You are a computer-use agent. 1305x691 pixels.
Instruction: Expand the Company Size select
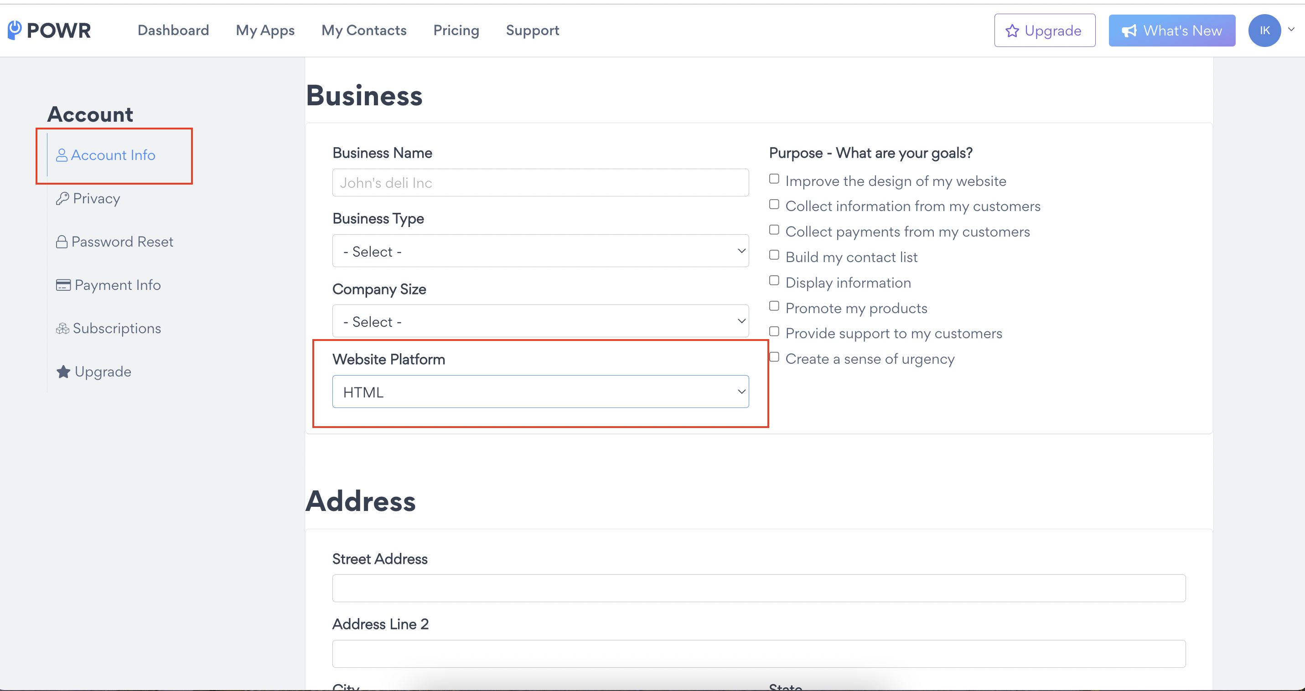pos(540,321)
